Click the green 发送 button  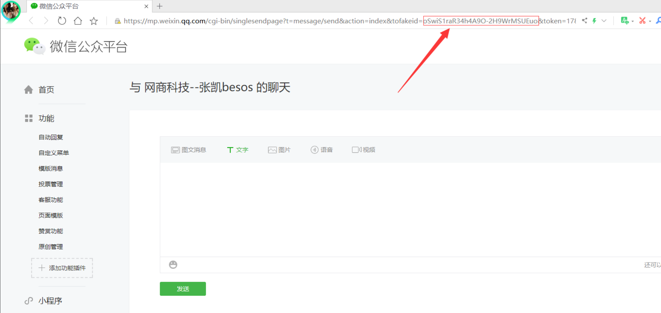point(183,289)
